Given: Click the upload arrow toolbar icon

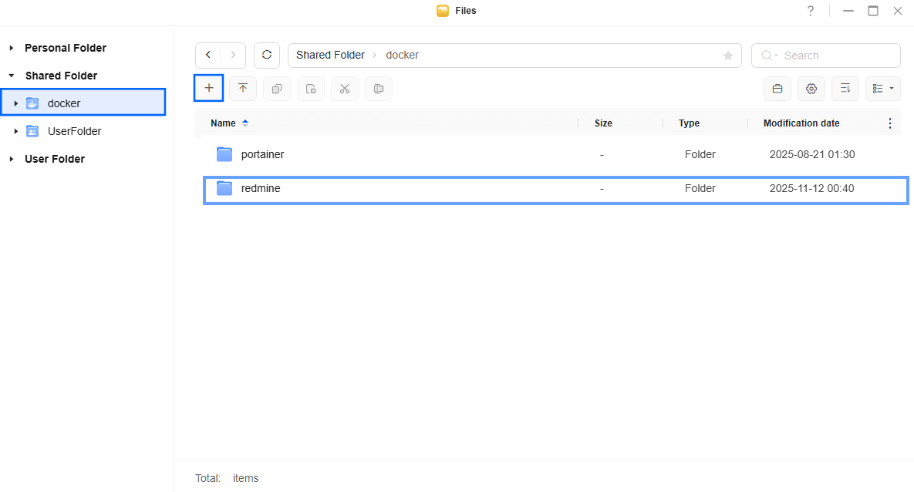Looking at the screenshot, I should pos(243,89).
